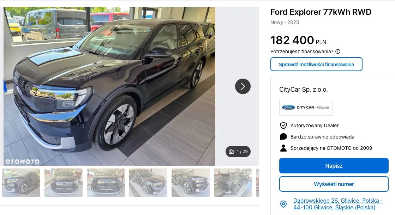This screenshot has height=215, width=395.
Task: Select the sixth thumbnail showing rear view
Action: pyautogui.click(x=233, y=183)
